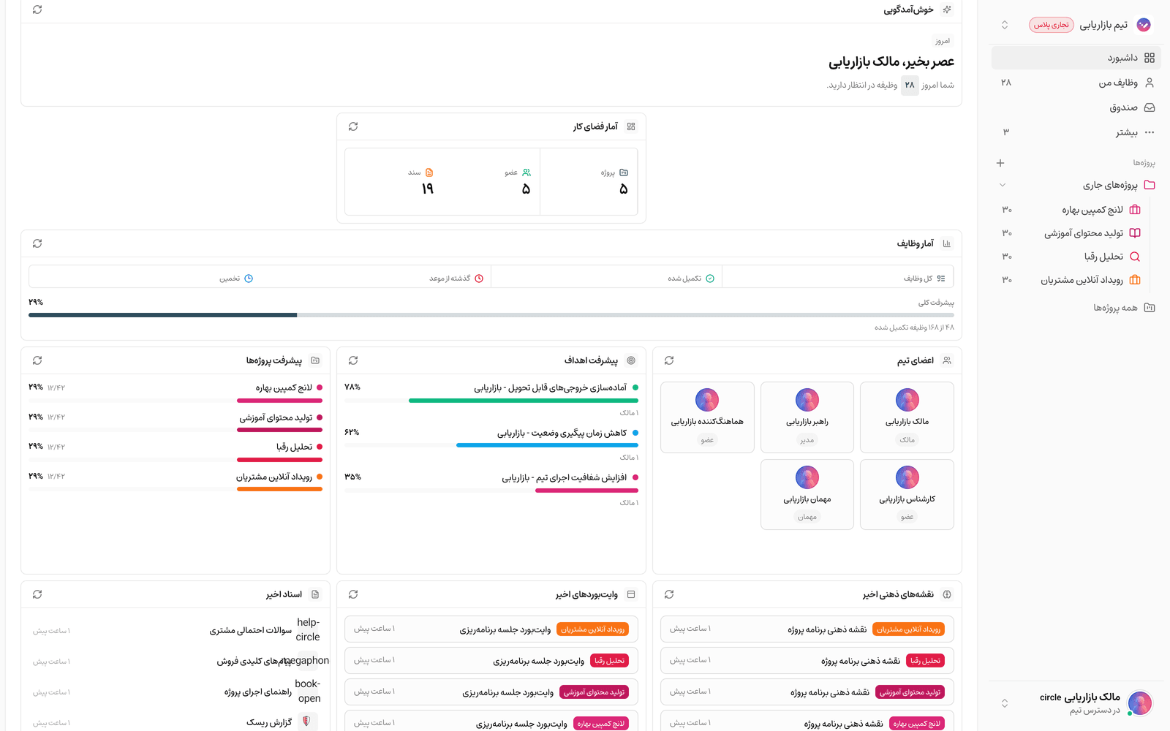Click the پیشرفت اهداف target icon
1170x731 pixels.
[x=631, y=360]
